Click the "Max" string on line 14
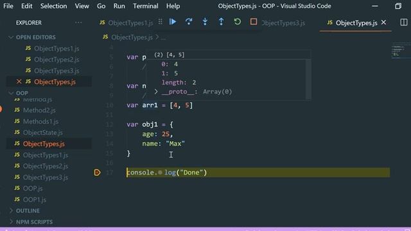This screenshot has width=411, height=231. coord(175,144)
